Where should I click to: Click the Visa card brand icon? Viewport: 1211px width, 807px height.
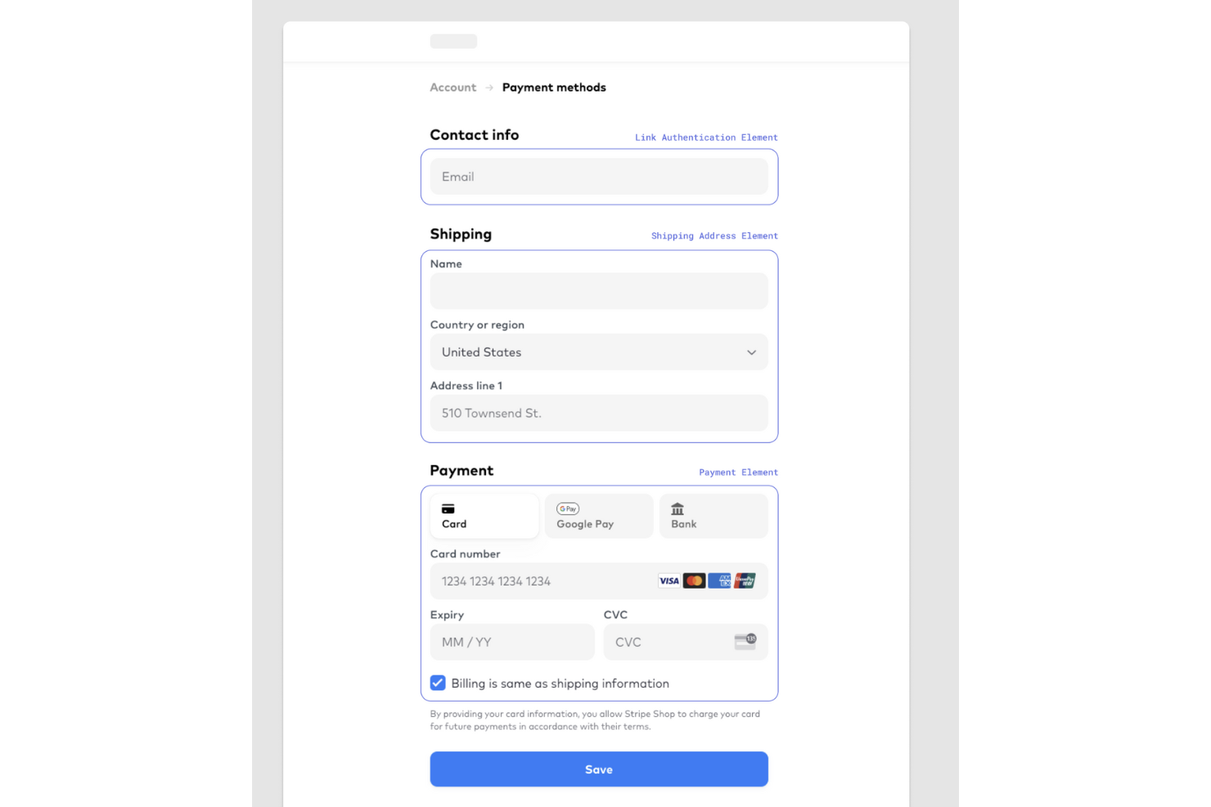coord(669,581)
